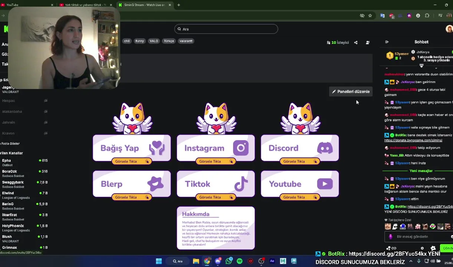
Task: Send chat message with green Gönder button
Action: pos(447,248)
